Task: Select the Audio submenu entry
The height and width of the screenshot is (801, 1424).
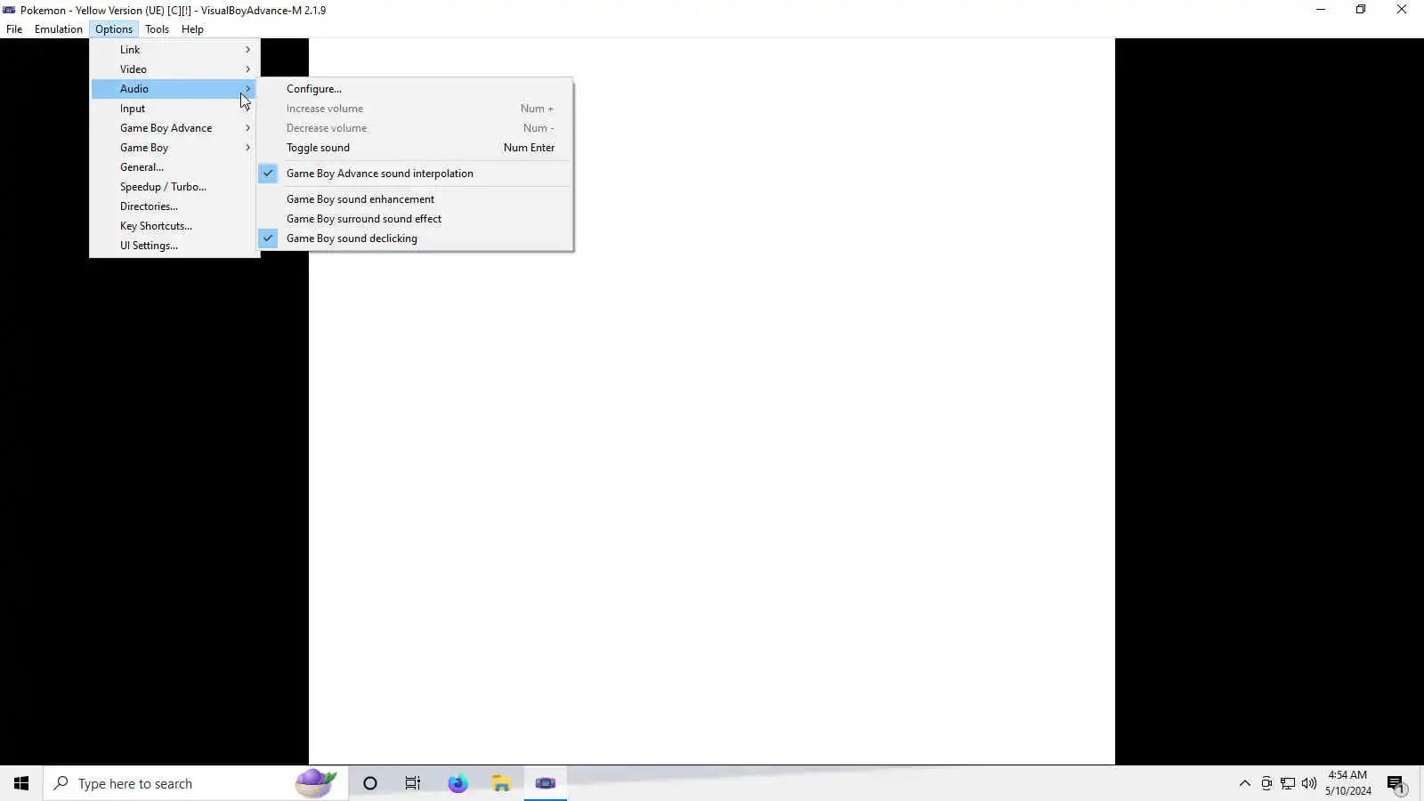Action: tap(174, 89)
